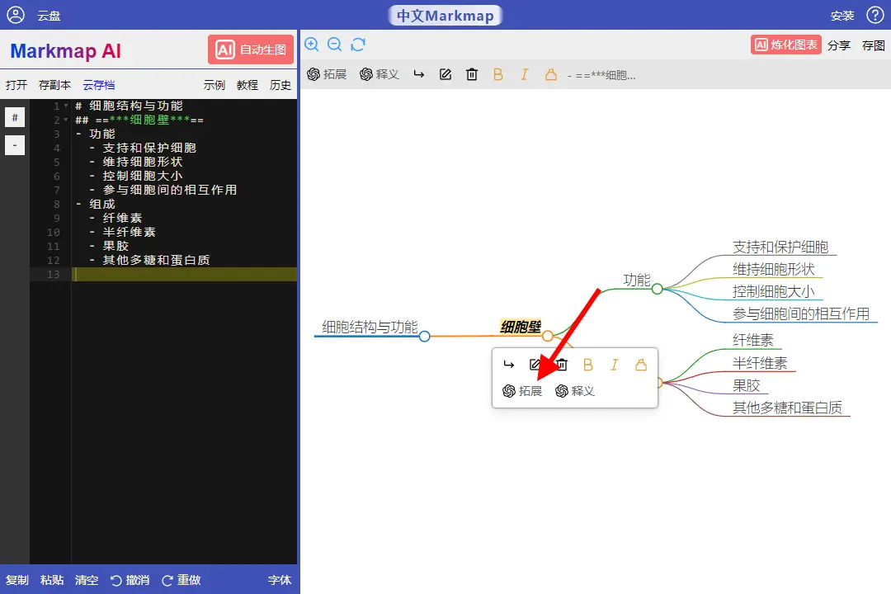Select the 维持细胞形状 node
The height and width of the screenshot is (594, 891).
click(773, 269)
